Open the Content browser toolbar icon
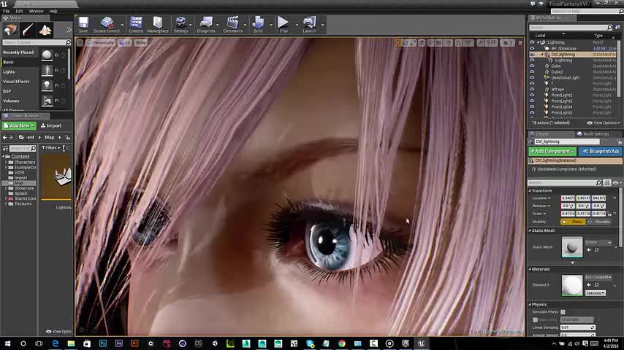Screen dimensions: 624x350 tap(136, 25)
